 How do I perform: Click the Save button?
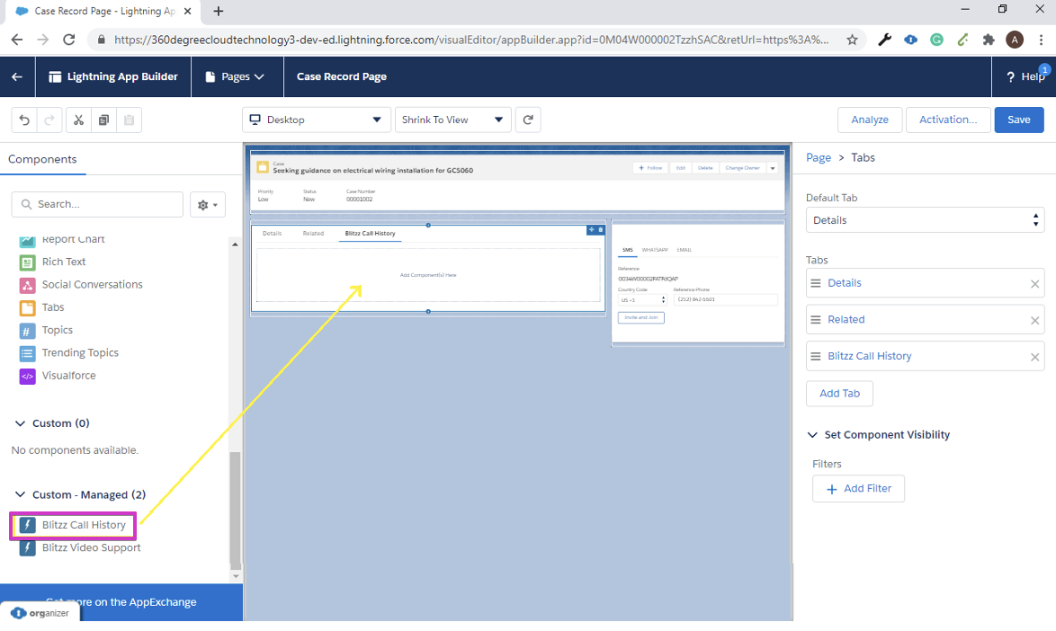point(1019,120)
